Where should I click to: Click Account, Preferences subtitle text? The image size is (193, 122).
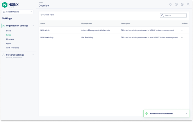point(14,58)
